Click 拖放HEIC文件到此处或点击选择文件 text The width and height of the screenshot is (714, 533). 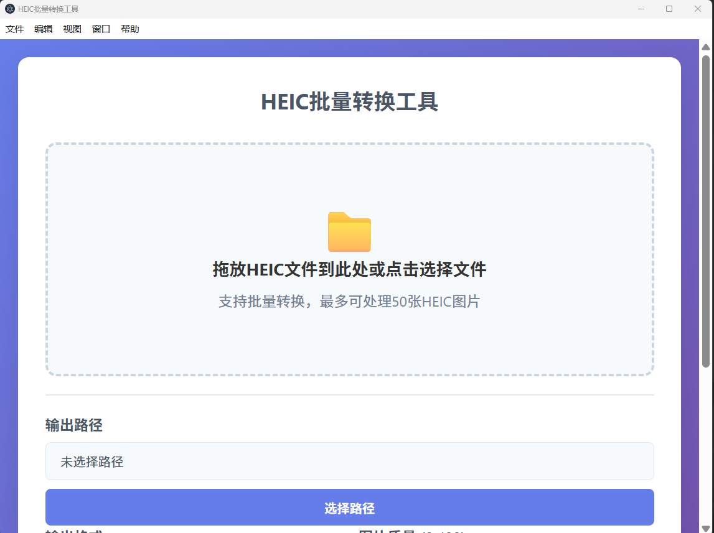(349, 270)
